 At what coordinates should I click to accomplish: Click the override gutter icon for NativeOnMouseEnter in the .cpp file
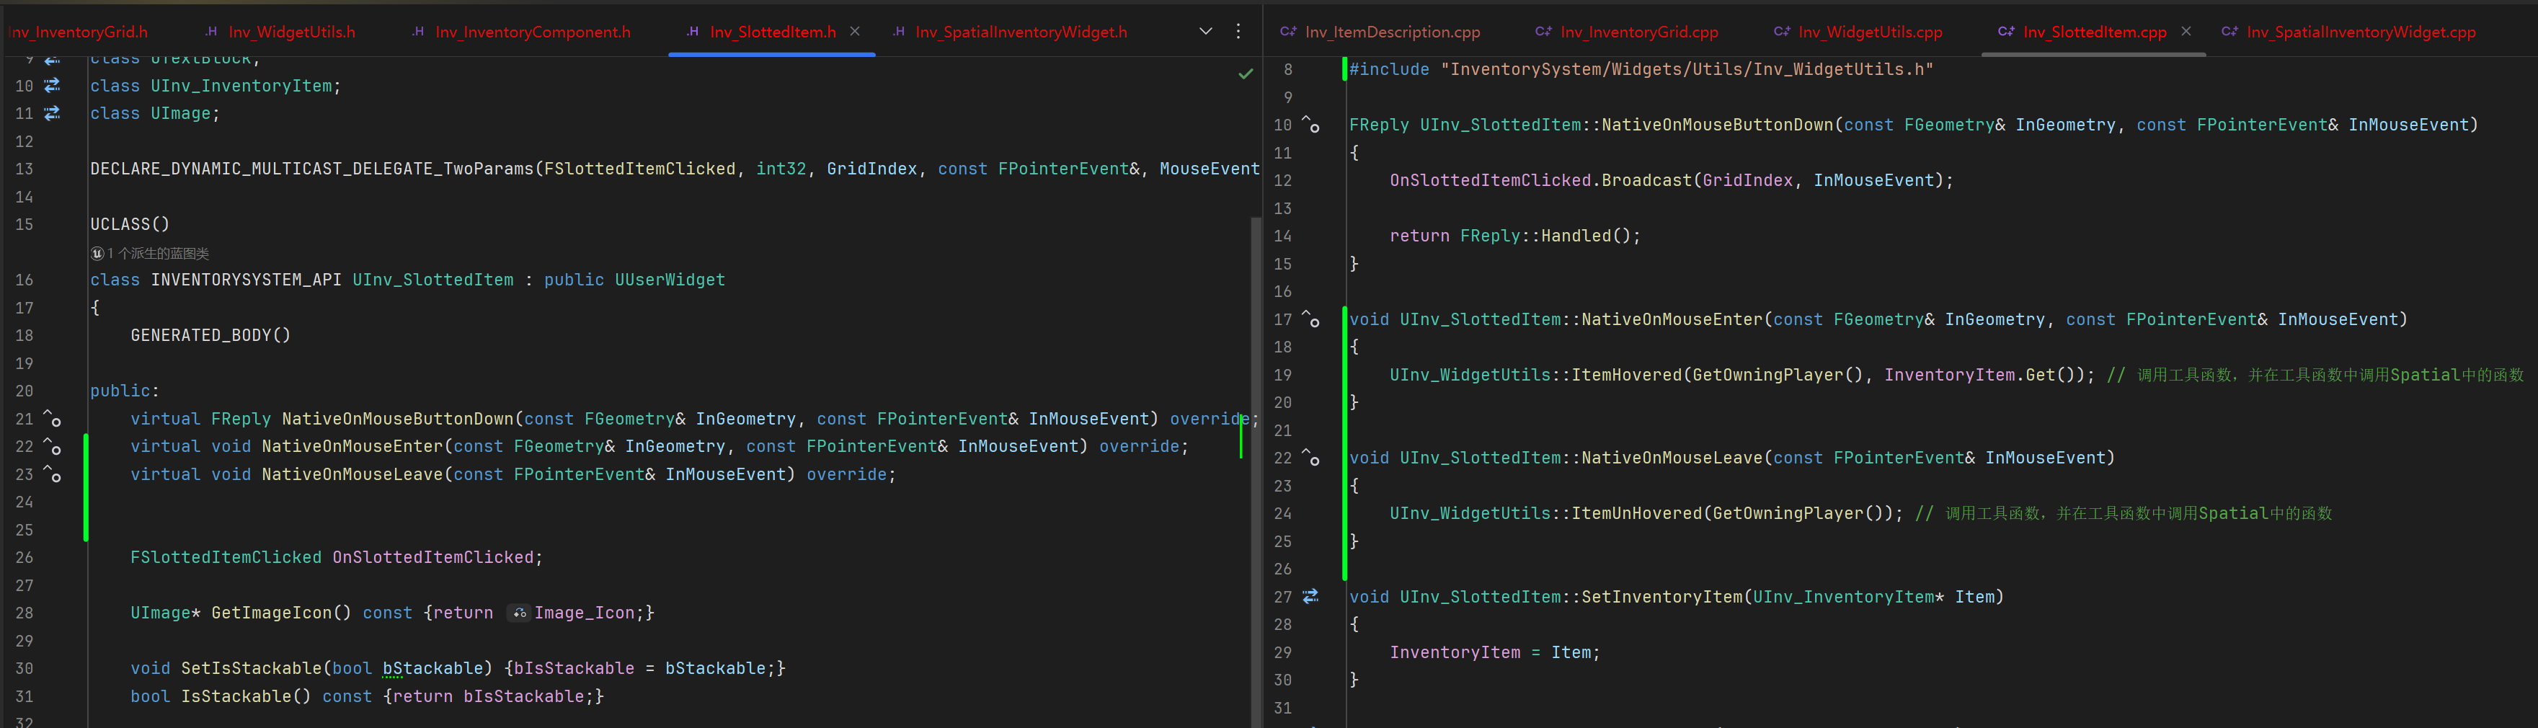pyautogui.click(x=1310, y=319)
